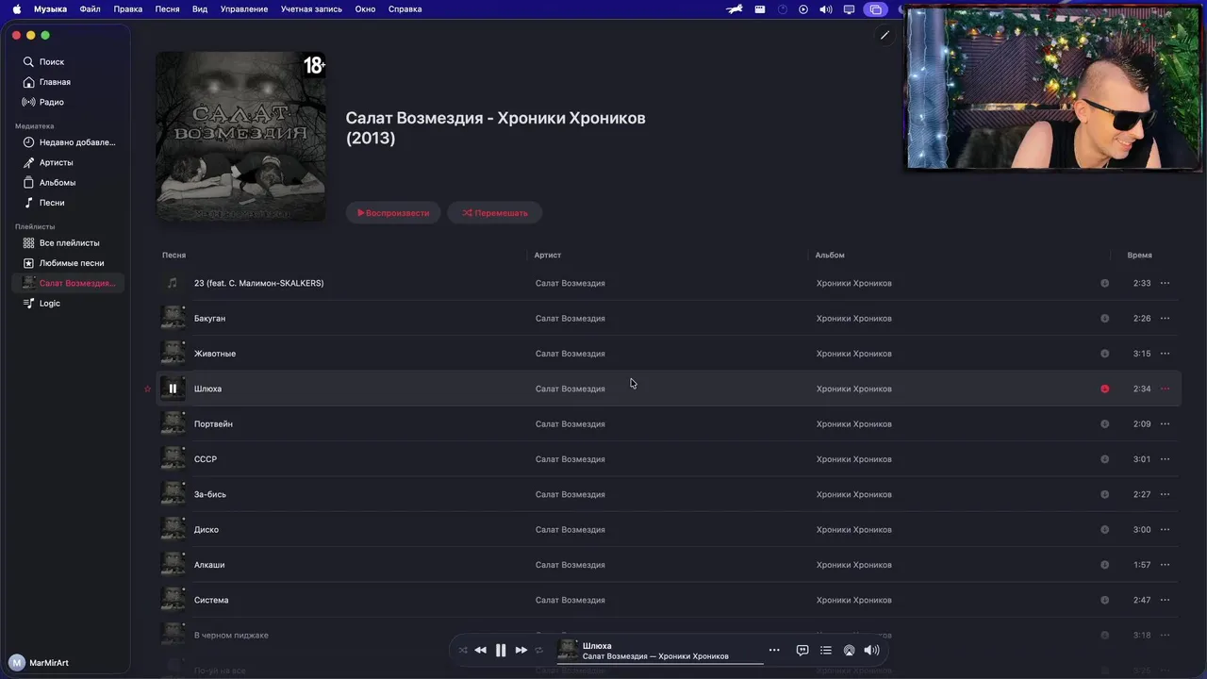Show lyrics from the player bar
Viewport: 1207px width, 679px height.
pos(802,650)
